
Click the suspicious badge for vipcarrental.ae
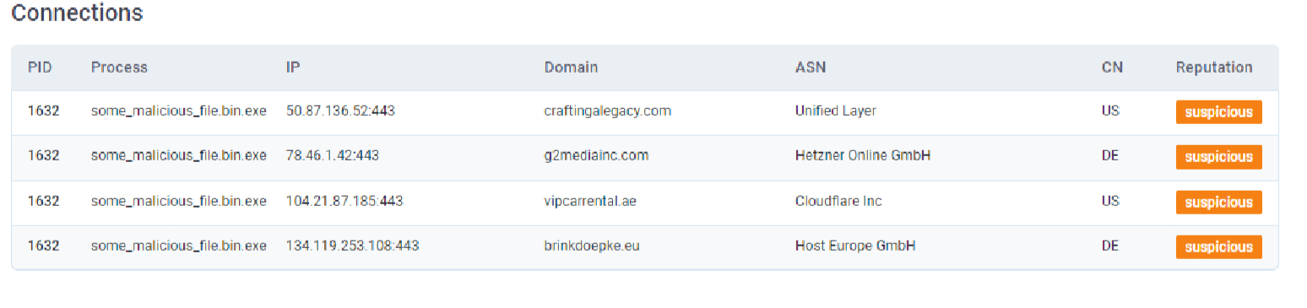1218,203
